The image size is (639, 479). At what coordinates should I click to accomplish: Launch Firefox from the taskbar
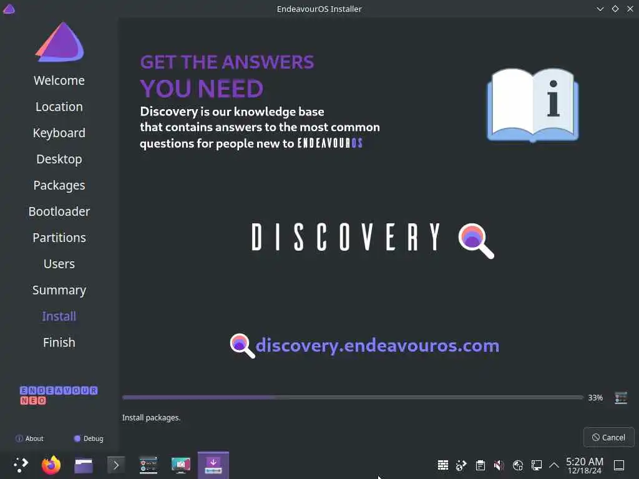point(51,465)
